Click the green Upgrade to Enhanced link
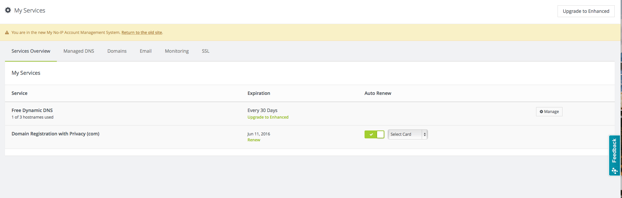Screen dimensions: 622x198 pyautogui.click(x=268, y=117)
